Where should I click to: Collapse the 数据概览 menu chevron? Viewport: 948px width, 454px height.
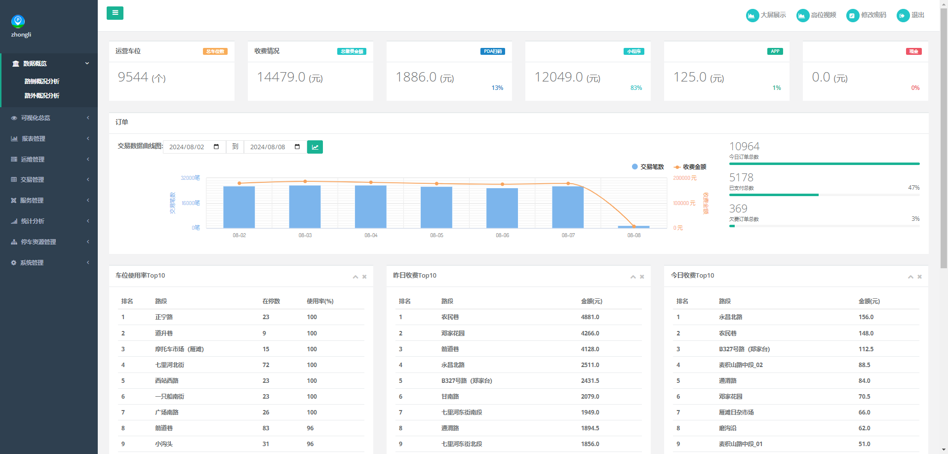[x=87, y=63]
